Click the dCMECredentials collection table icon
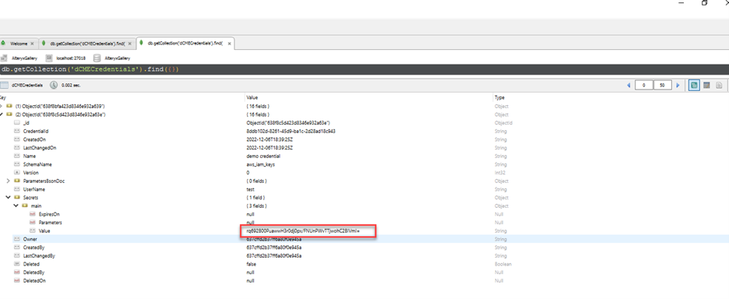This screenshot has height=299, width=729. pyautogui.click(x=4, y=85)
